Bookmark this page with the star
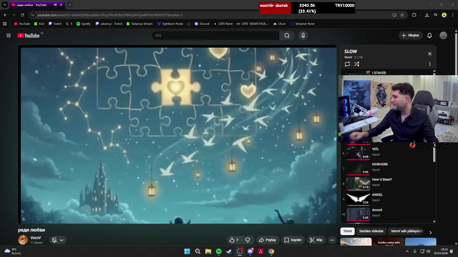This screenshot has height=257, width=458. pos(402,15)
